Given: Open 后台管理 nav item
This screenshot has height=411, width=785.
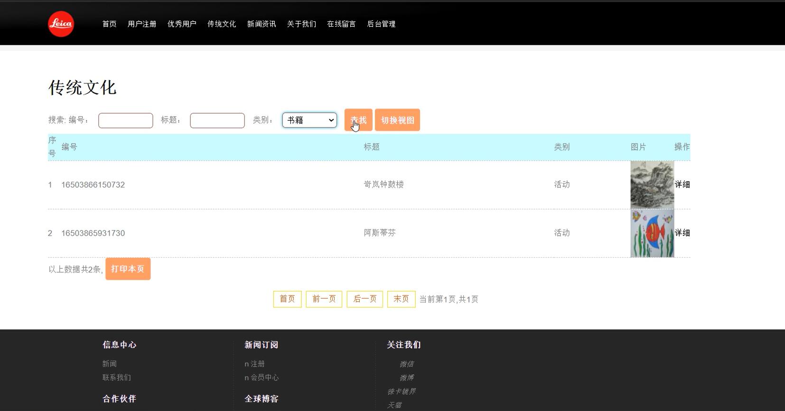Looking at the screenshot, I should tap(381, 24).
